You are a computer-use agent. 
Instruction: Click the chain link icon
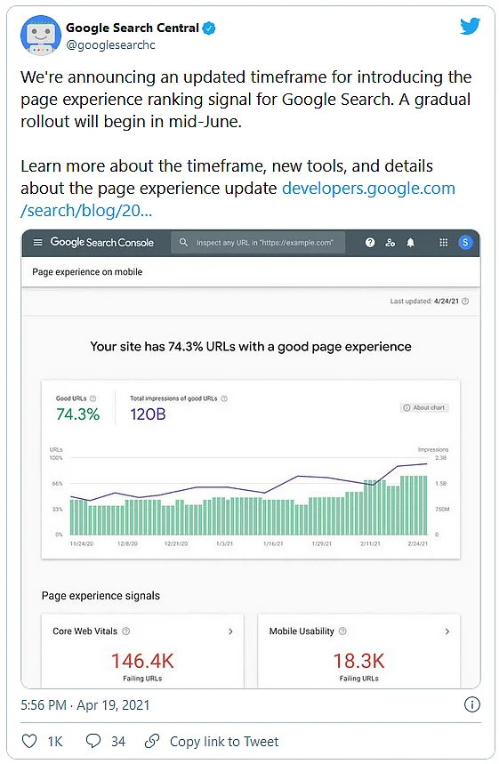coord(152,741)
